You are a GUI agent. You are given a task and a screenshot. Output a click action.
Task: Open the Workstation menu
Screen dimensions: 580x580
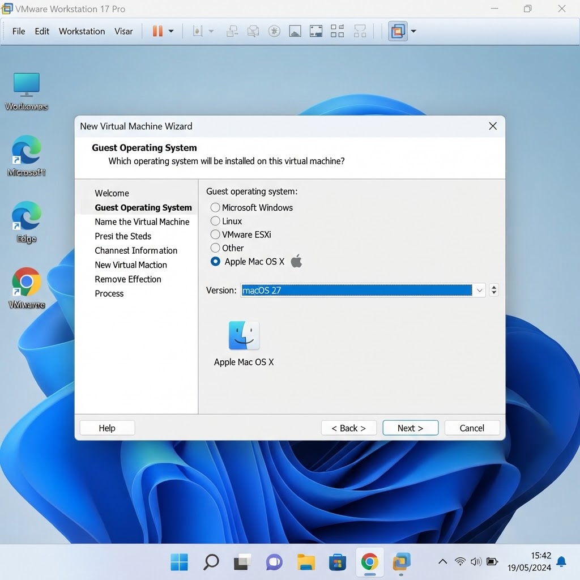[x=82, y=31]
